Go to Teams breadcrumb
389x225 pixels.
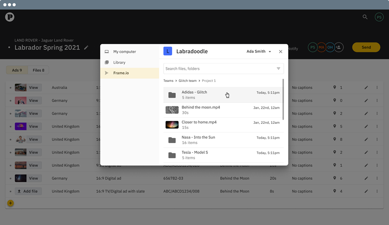click(168, 81)
